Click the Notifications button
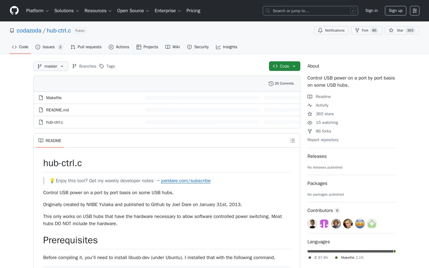The image size is (429, 268). pyautogui.click(x=331, y=30)
